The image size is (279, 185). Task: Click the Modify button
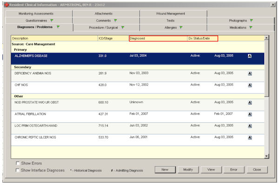[188, 170]
